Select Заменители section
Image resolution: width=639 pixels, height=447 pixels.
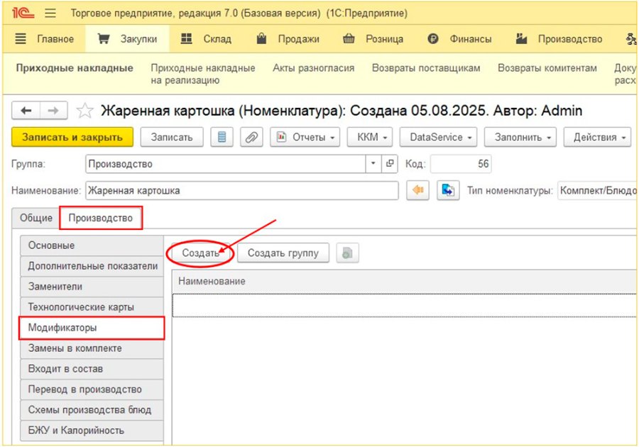click(x=92, y=287)
